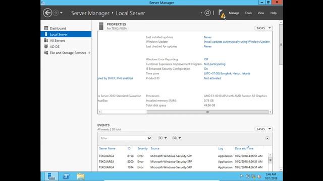Image resolution: width=323 pixels, height=181 pixels.
Task: Click the Action Center flag in tray
Action: click(x=242, y=176)
